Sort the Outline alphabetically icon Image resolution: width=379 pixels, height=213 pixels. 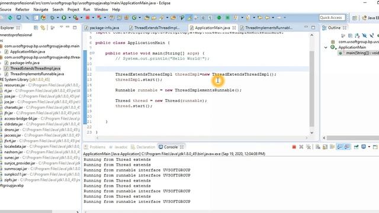point(357,36)
